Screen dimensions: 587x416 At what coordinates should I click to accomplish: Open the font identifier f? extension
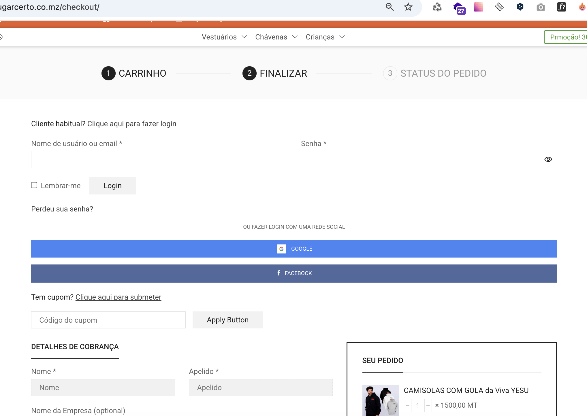point(561,7)
